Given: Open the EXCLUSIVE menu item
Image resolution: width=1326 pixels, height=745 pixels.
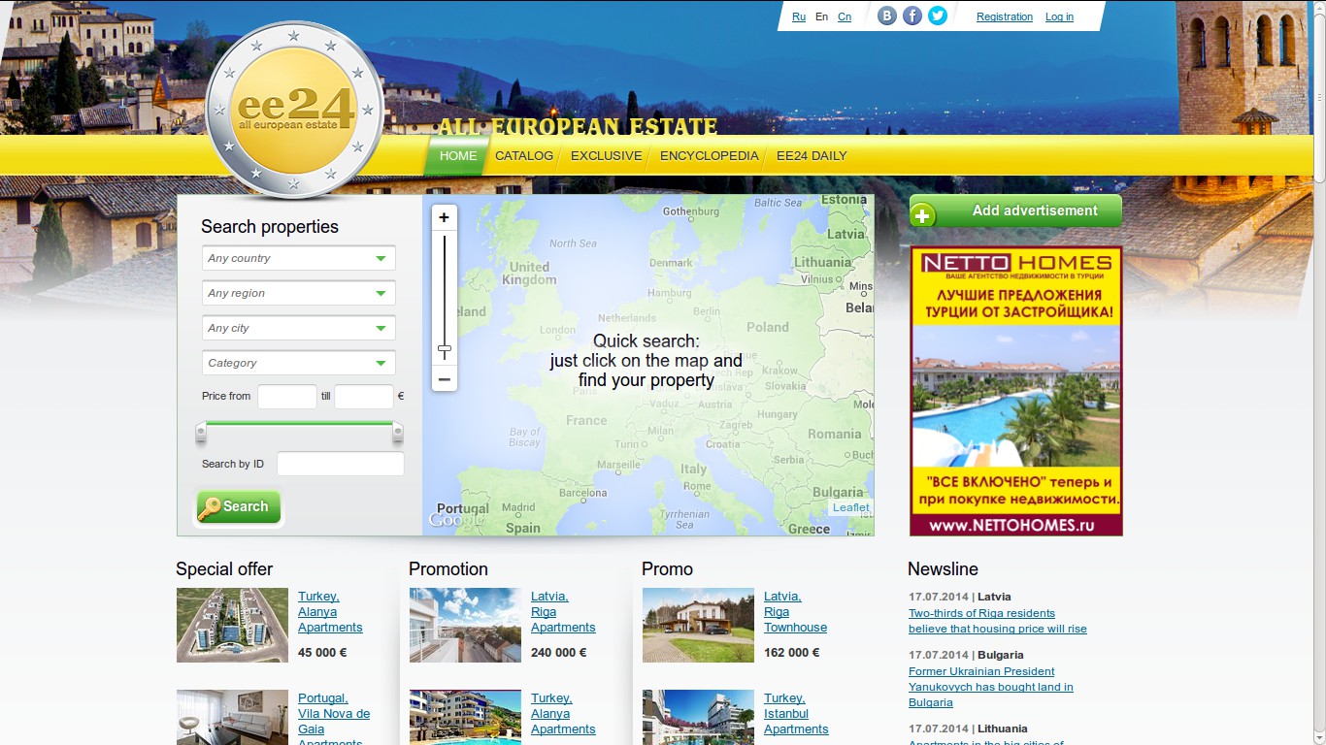Looking at the screenshot, I should 607,156.
